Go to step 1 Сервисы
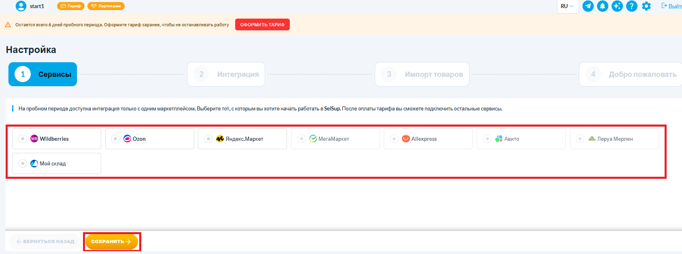This screenshot has height=254, width=682. [42, 74]
